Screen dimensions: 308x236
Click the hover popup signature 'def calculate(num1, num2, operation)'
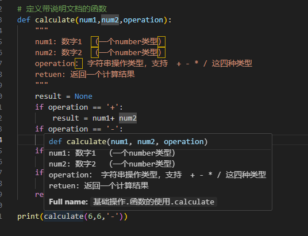(x=128, y=142)
